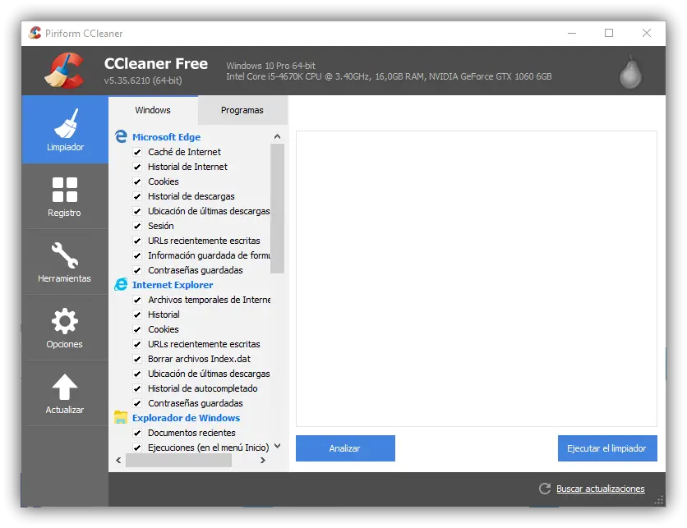Viewport: 687px width, 528px height.
Task: Click the Windows 10 Pro 64-bit text
Action: pyautogui.click(x=270, y=66)
